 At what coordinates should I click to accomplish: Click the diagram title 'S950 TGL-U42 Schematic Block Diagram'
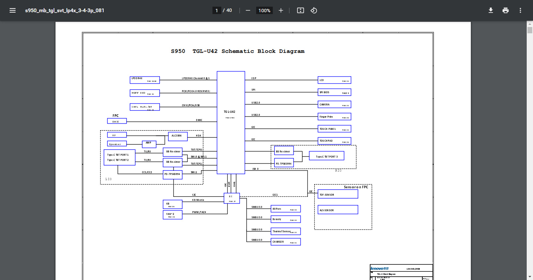(x=238, y=51)
